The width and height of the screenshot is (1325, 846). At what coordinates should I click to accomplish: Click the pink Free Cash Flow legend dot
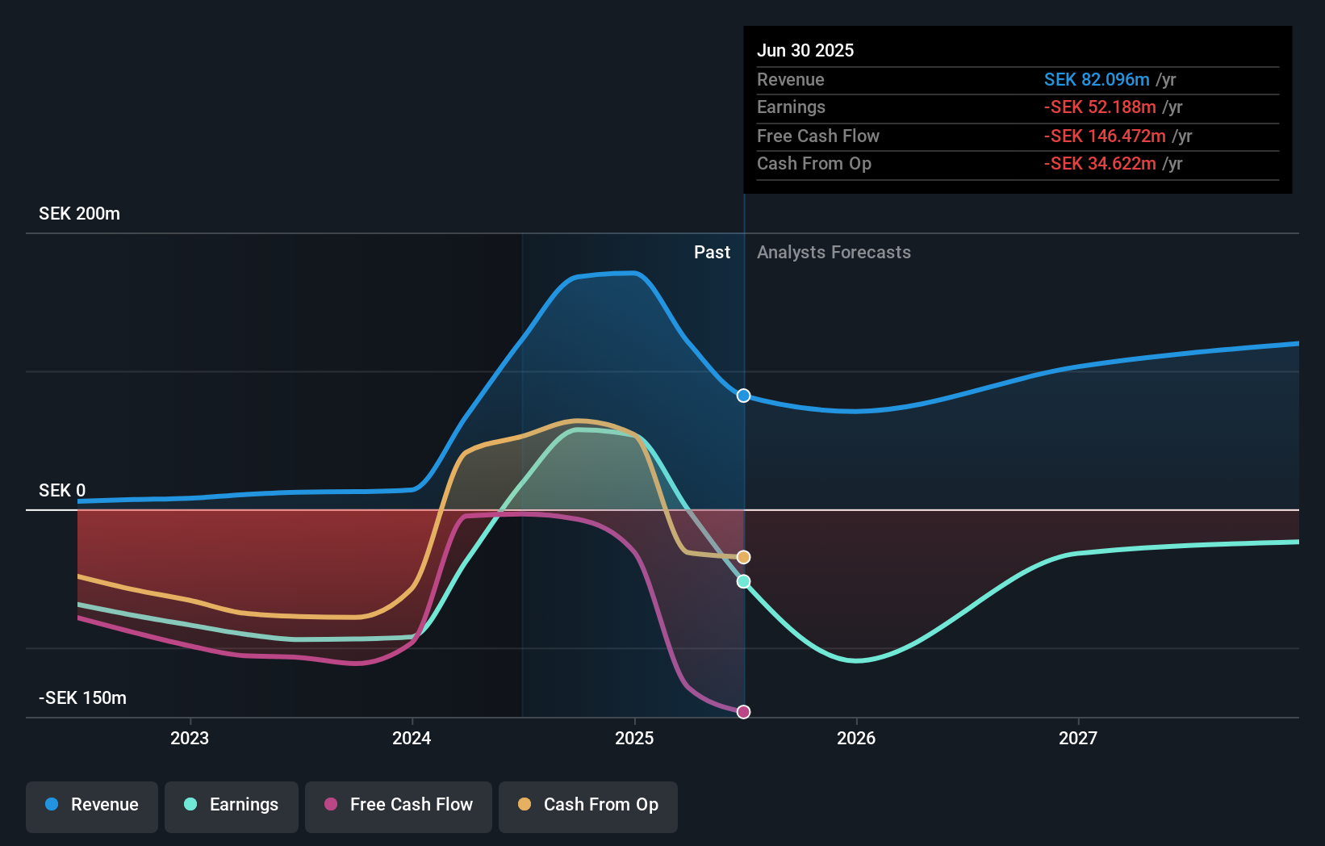pos(331,804)
